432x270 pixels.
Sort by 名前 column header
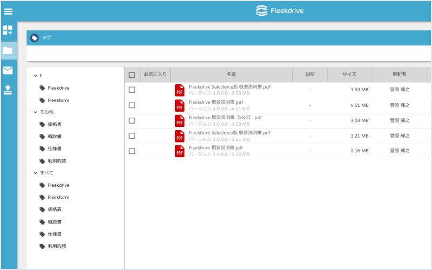click(232, 75)
